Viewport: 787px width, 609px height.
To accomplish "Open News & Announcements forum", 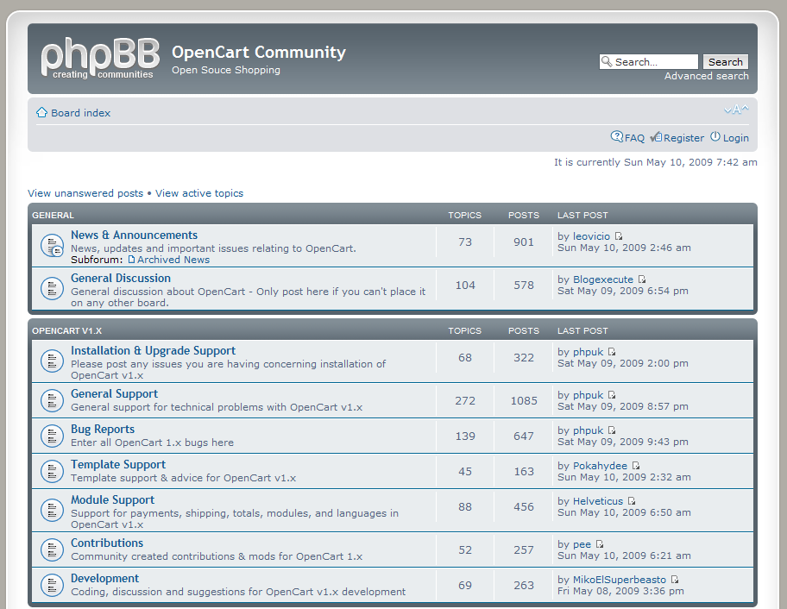I will pos(134,235).
